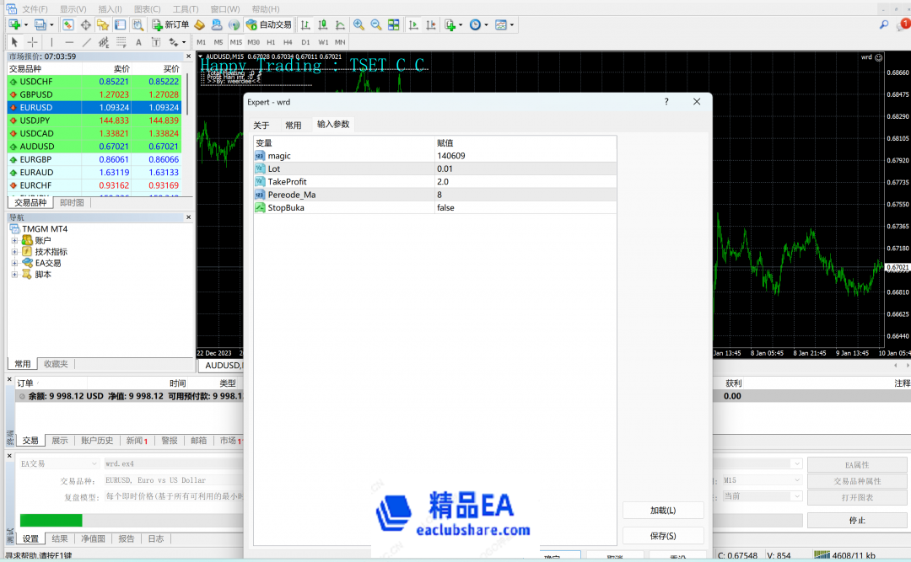
Task: Click the TakeProfit value field 2.0
Action: pos(523,181)
